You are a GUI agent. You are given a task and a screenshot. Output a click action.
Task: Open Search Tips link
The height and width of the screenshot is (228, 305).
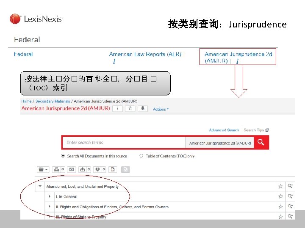click(x=256, y=130)
